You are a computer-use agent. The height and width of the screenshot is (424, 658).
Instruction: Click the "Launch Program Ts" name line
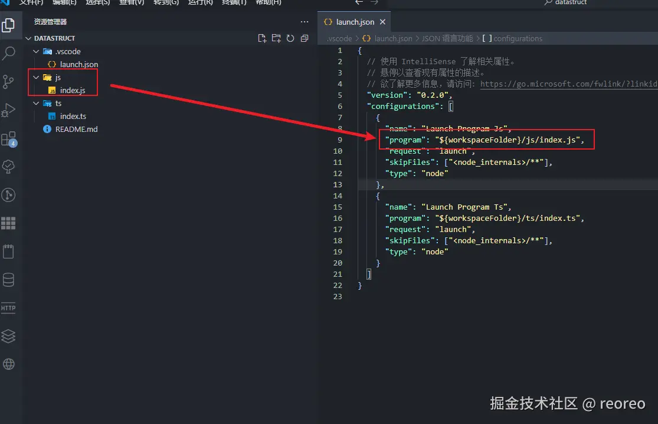448,207
